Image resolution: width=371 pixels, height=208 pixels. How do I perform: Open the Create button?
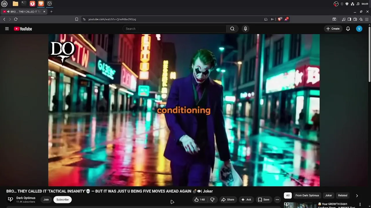click(x=333, y=29)
